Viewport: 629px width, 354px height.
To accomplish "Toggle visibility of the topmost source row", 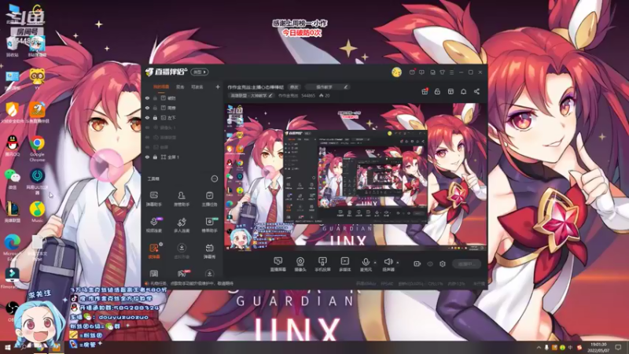I will [147, 98].
